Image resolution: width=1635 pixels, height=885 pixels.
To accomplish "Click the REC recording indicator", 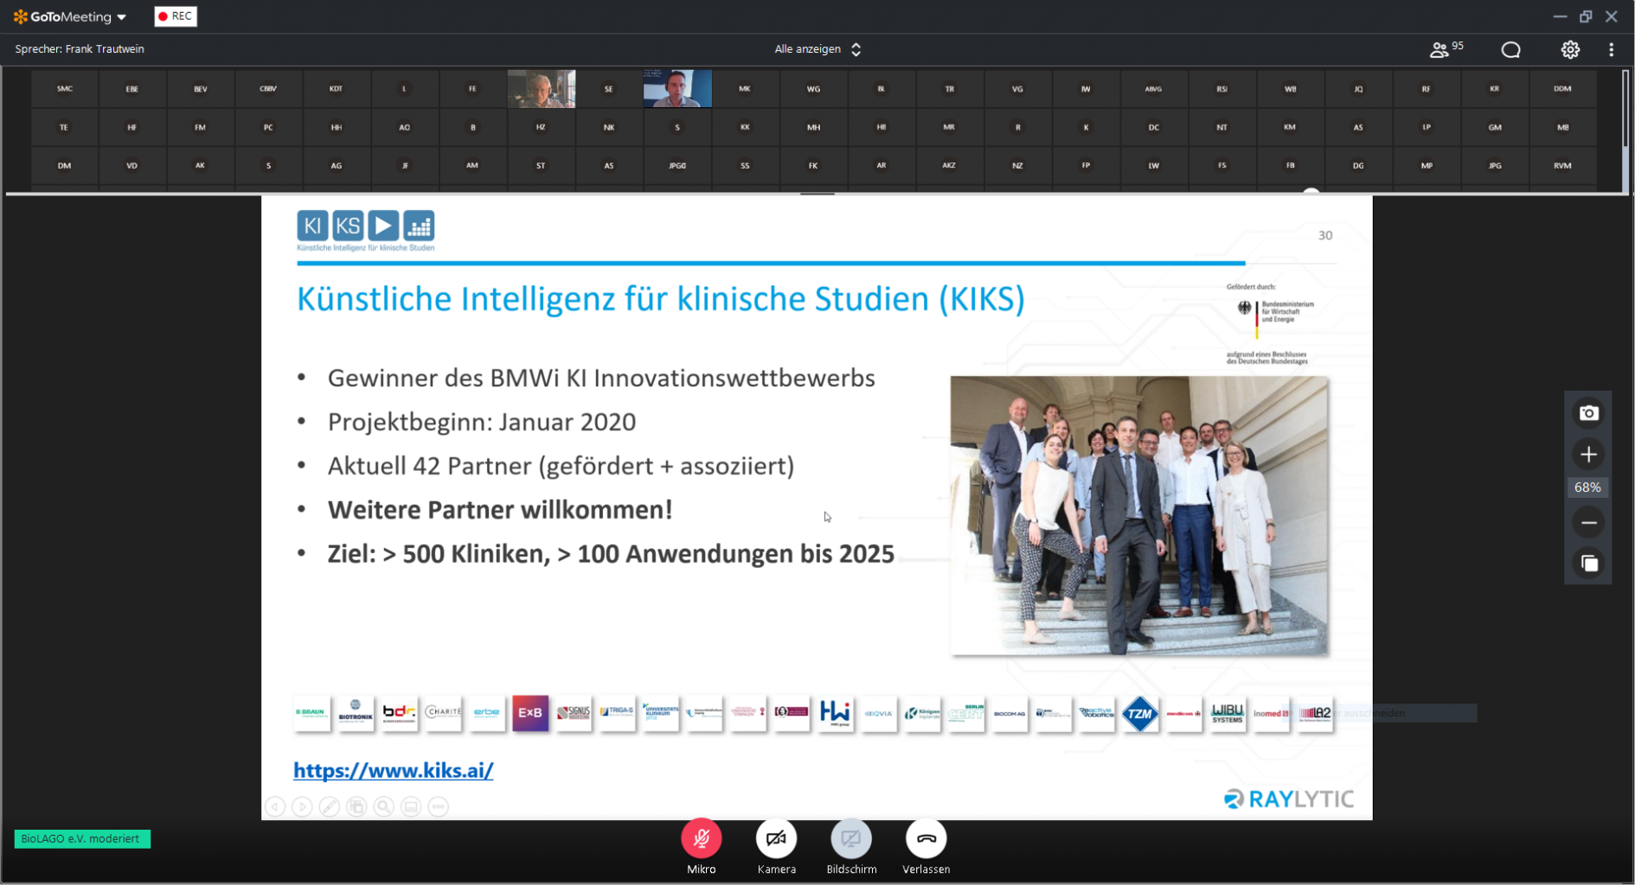I will pyautogui.click(x=176, y=16).
